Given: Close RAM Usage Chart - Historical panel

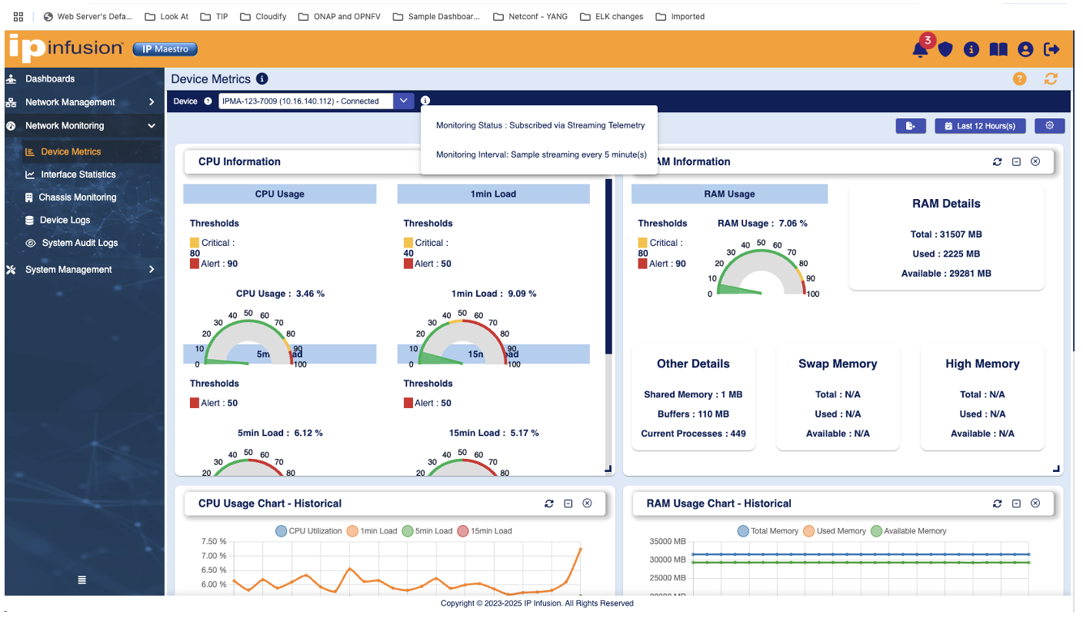Looking at the screenshot, I should coord(1035,503).
